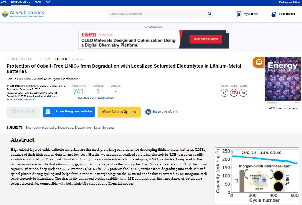Go to the NEXT article
Viewport: 302px width, 205px height.
77,59
